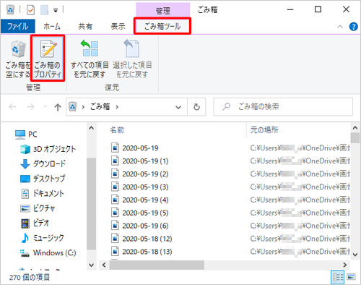Screen dimensions: 361x285
Task: Select デスクトップ in navigation pane
Action: (x=43, y=179)
